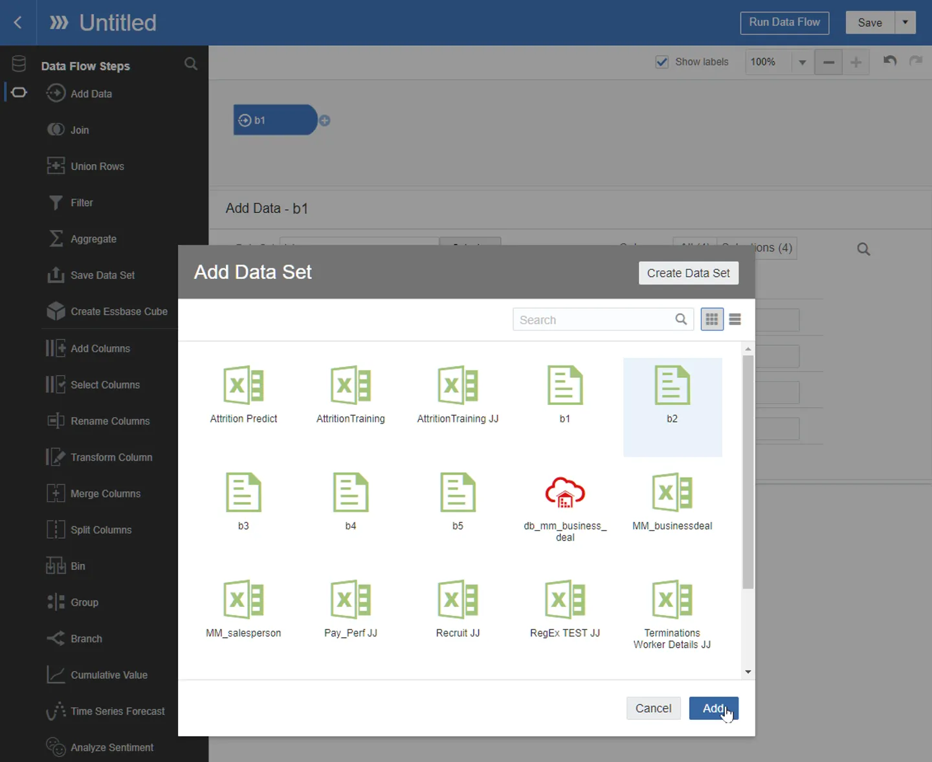The height and width of the screenshot is (762, 932).
Task: Click the Add Columns step icon
Action: (56, 348)
